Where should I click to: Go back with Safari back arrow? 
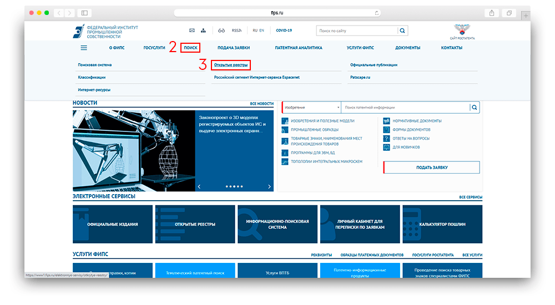[x=59, y=13]
